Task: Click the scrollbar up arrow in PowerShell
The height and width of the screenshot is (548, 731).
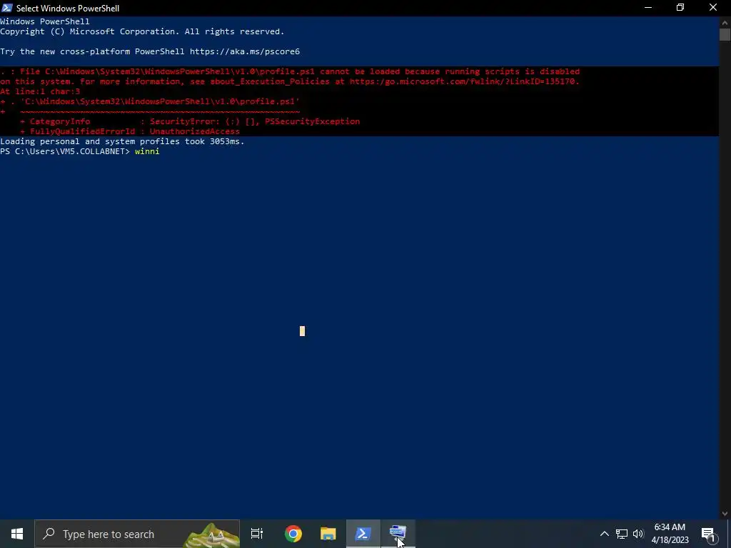Action: coord(725,22)
